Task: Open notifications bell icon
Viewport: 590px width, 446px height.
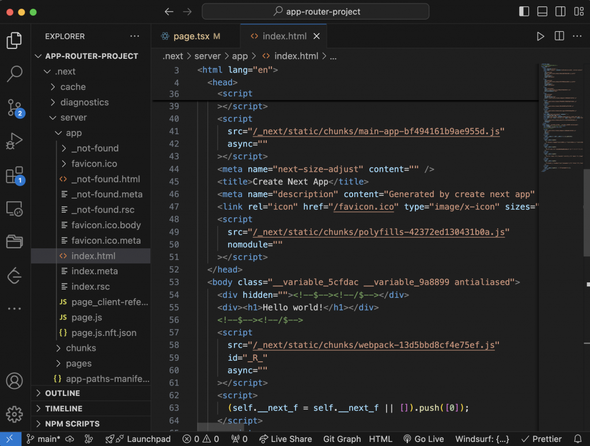Action: point(577,439)
